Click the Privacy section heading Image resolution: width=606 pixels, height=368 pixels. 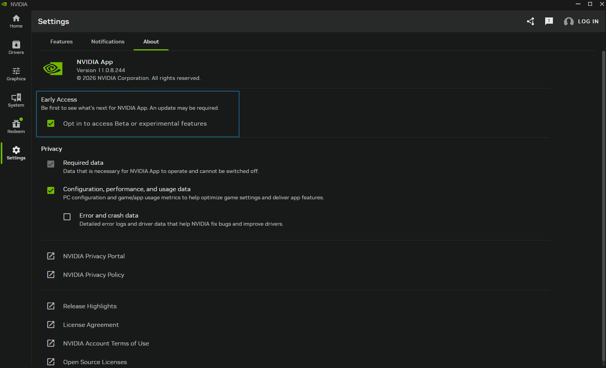[x=52, y=149]
